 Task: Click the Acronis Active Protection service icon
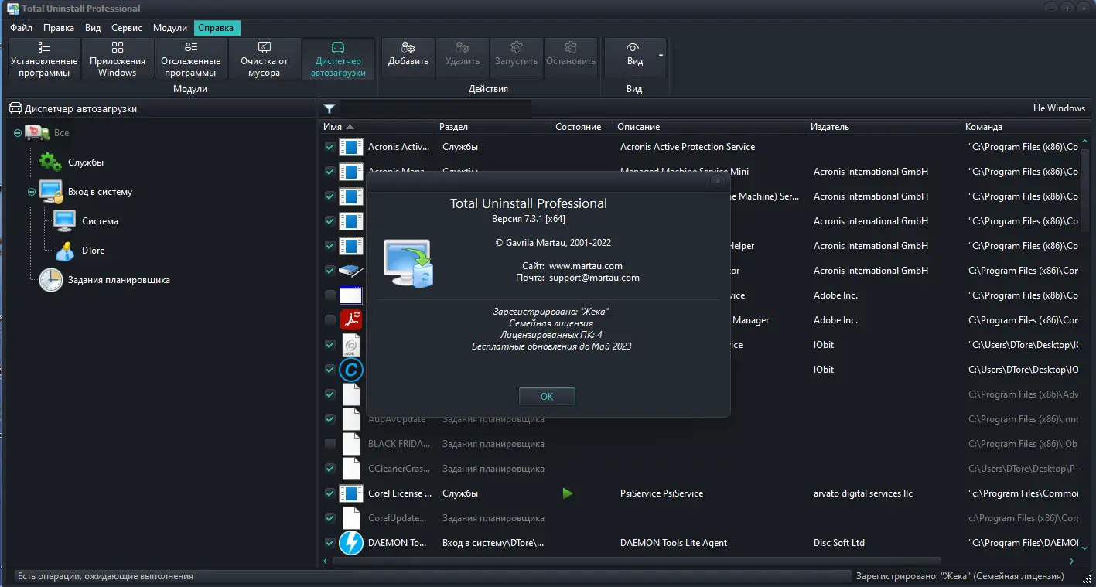coord(351,147)
